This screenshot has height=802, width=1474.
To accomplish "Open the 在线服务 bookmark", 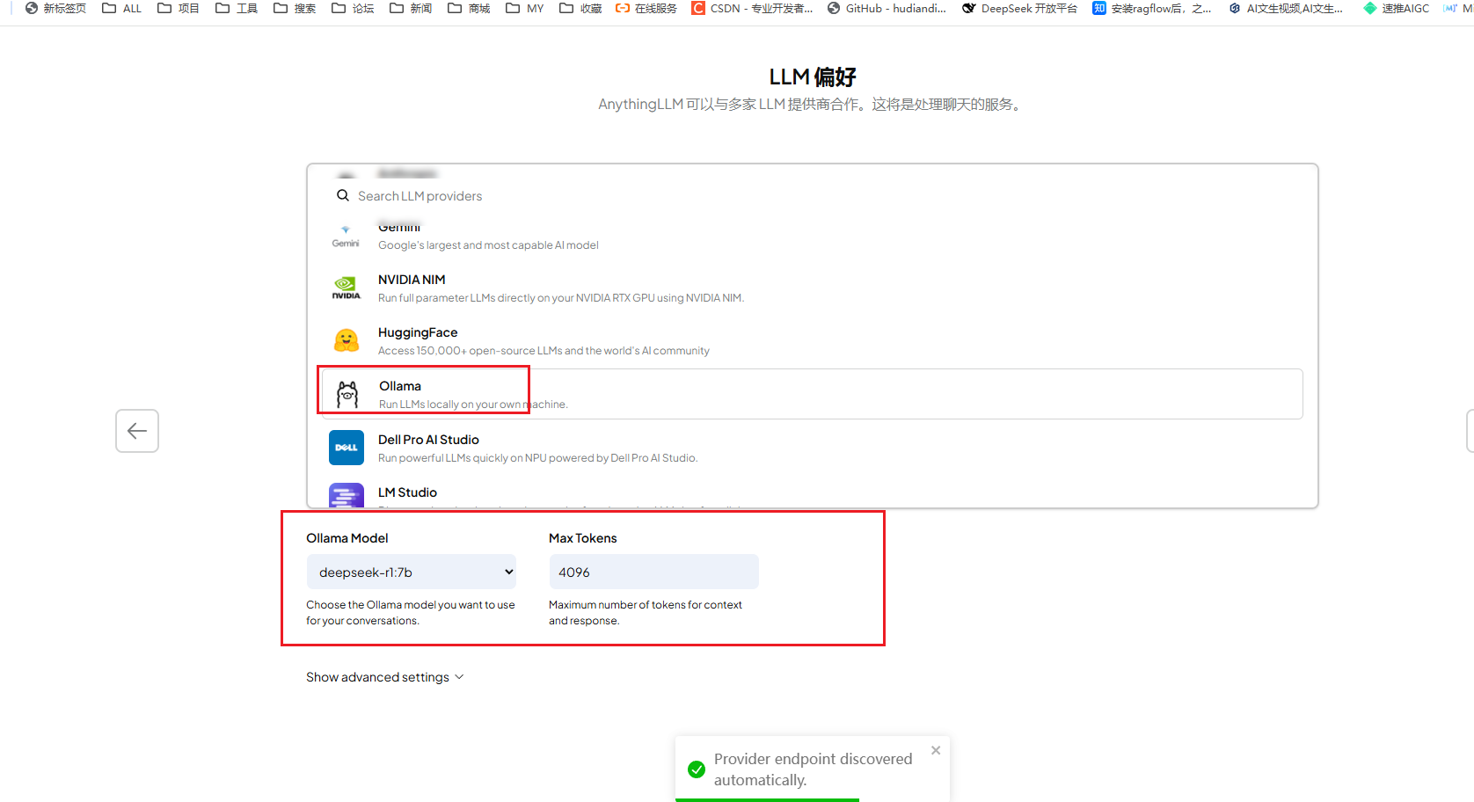I will tap(646, 9).
